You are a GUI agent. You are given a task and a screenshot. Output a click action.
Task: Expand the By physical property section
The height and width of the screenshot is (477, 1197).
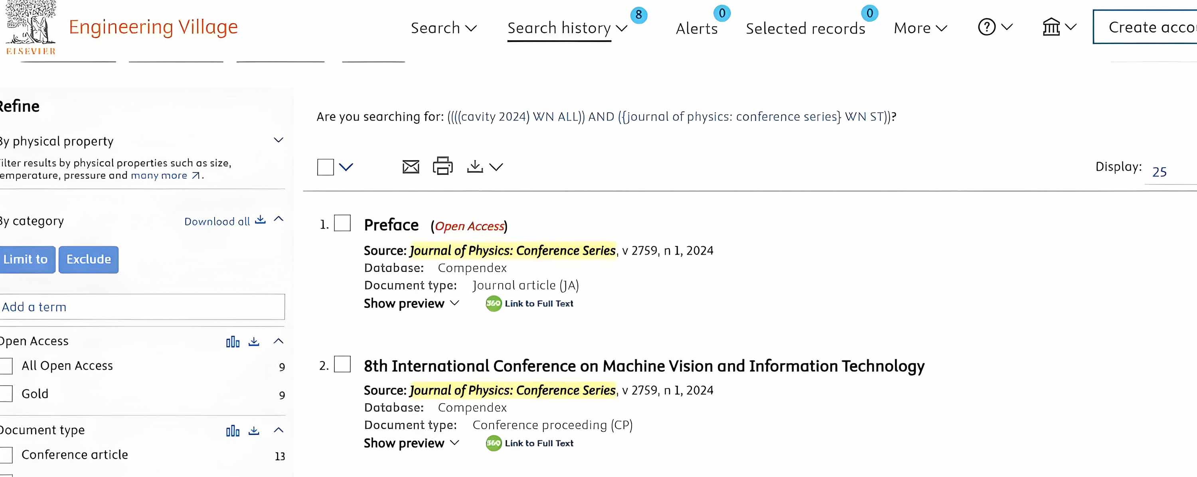pos(279,140)
